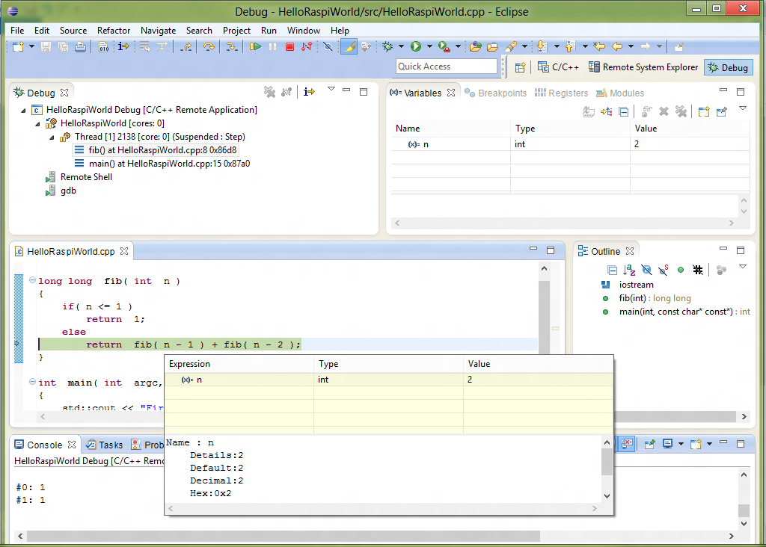Collapse HelloRaspiWorld Debug launch node
The image size is (766, 547).
pos(23,111)
